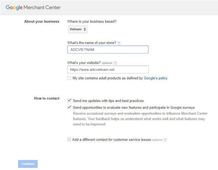Image resolution: width=218 pixels, height=170 pixels.
Task: Click "Add a different contact" text
Action: point(111,140)
